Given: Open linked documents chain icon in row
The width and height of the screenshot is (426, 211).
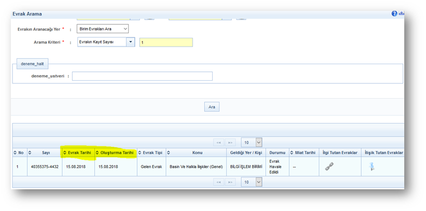Looking at the screenshot, I should pos(329,166).
